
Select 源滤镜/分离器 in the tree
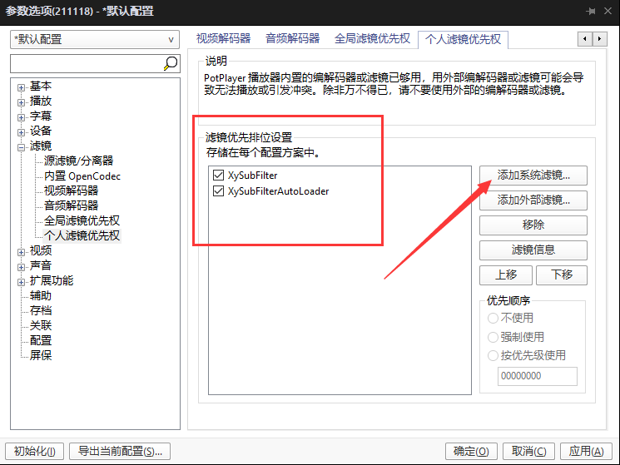79,161
